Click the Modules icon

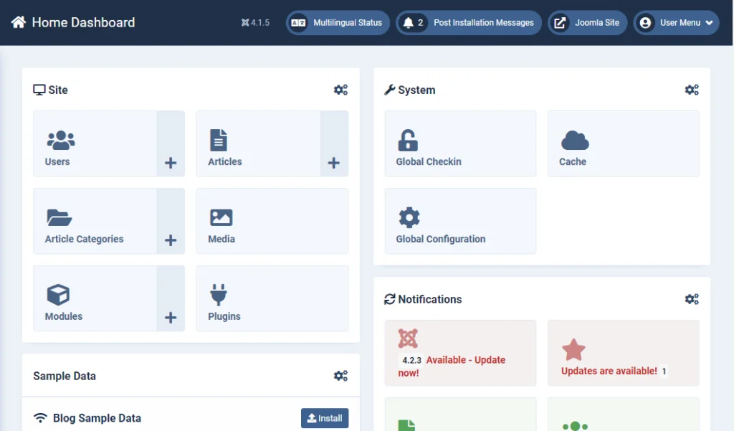tap(59, 293)
